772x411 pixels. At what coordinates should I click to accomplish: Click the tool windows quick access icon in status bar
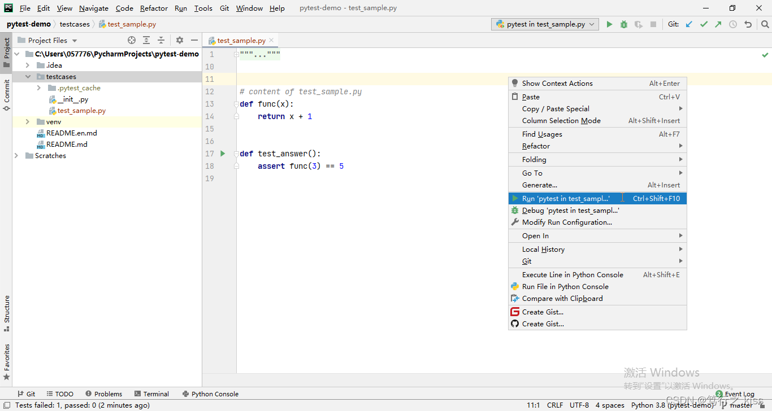pos(6,405)
